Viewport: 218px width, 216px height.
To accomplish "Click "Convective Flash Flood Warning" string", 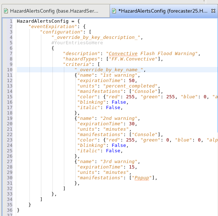I will click(152, 54).
